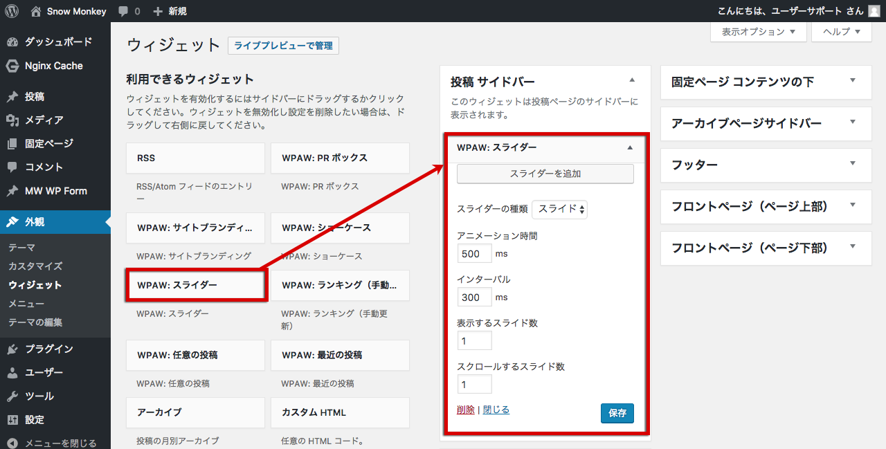
Task: Select the WPAW: 最近の投稿 widget
Action: 340,355
